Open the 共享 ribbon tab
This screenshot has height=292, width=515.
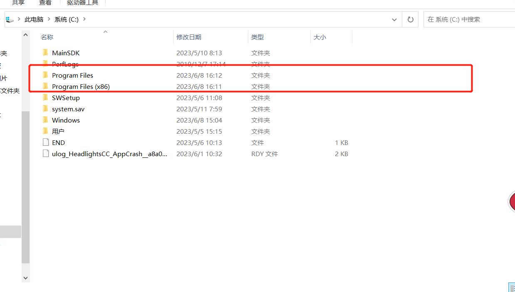click(x=18, y=3)
